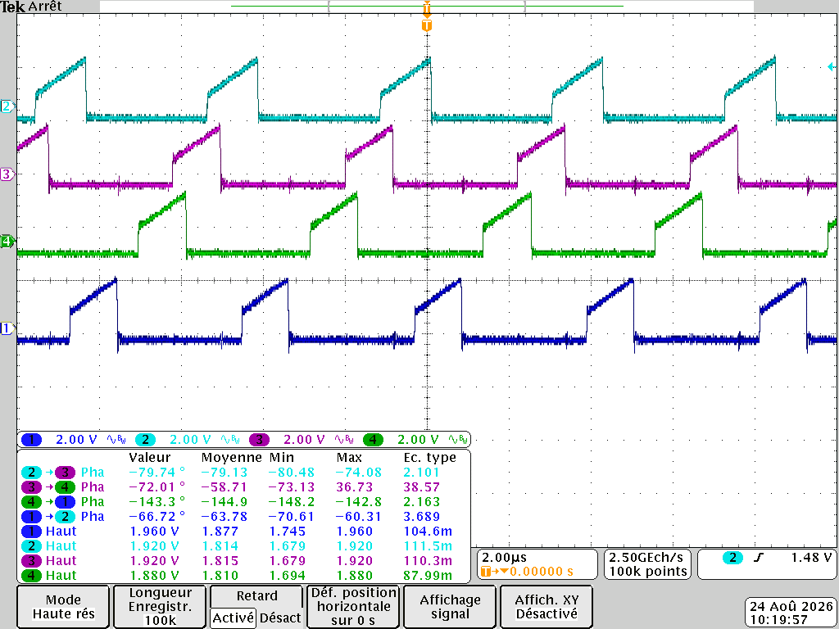The height and width of the screenshot is (629, 839).
Task: Click the 2.50GEch/s sample rate readout
Action: click(646, 557)
